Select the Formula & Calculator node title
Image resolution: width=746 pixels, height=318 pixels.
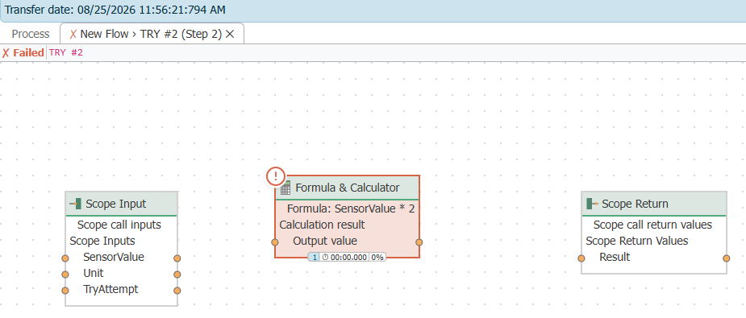tap(348, 188)
